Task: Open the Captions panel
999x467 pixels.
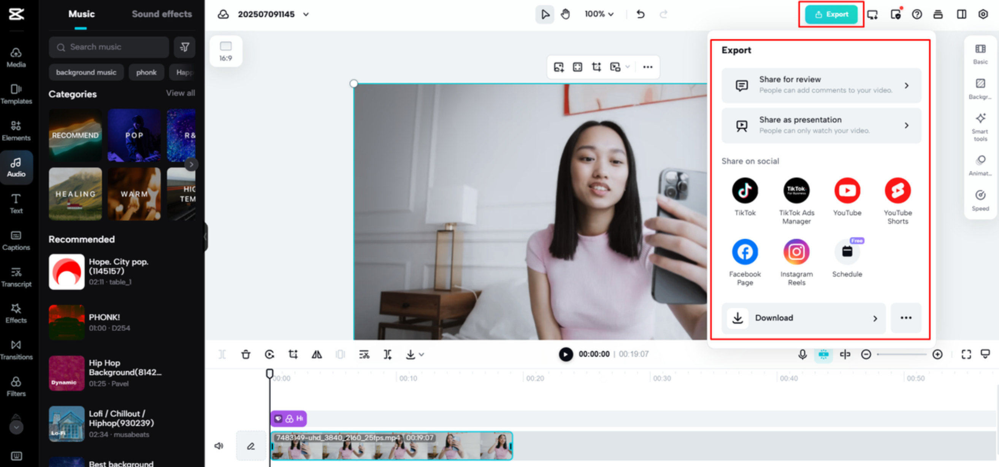Action: 16,240
